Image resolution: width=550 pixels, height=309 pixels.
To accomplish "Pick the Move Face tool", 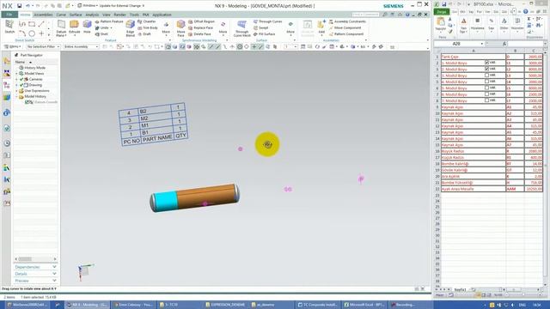I will click(x=180, y=28).
